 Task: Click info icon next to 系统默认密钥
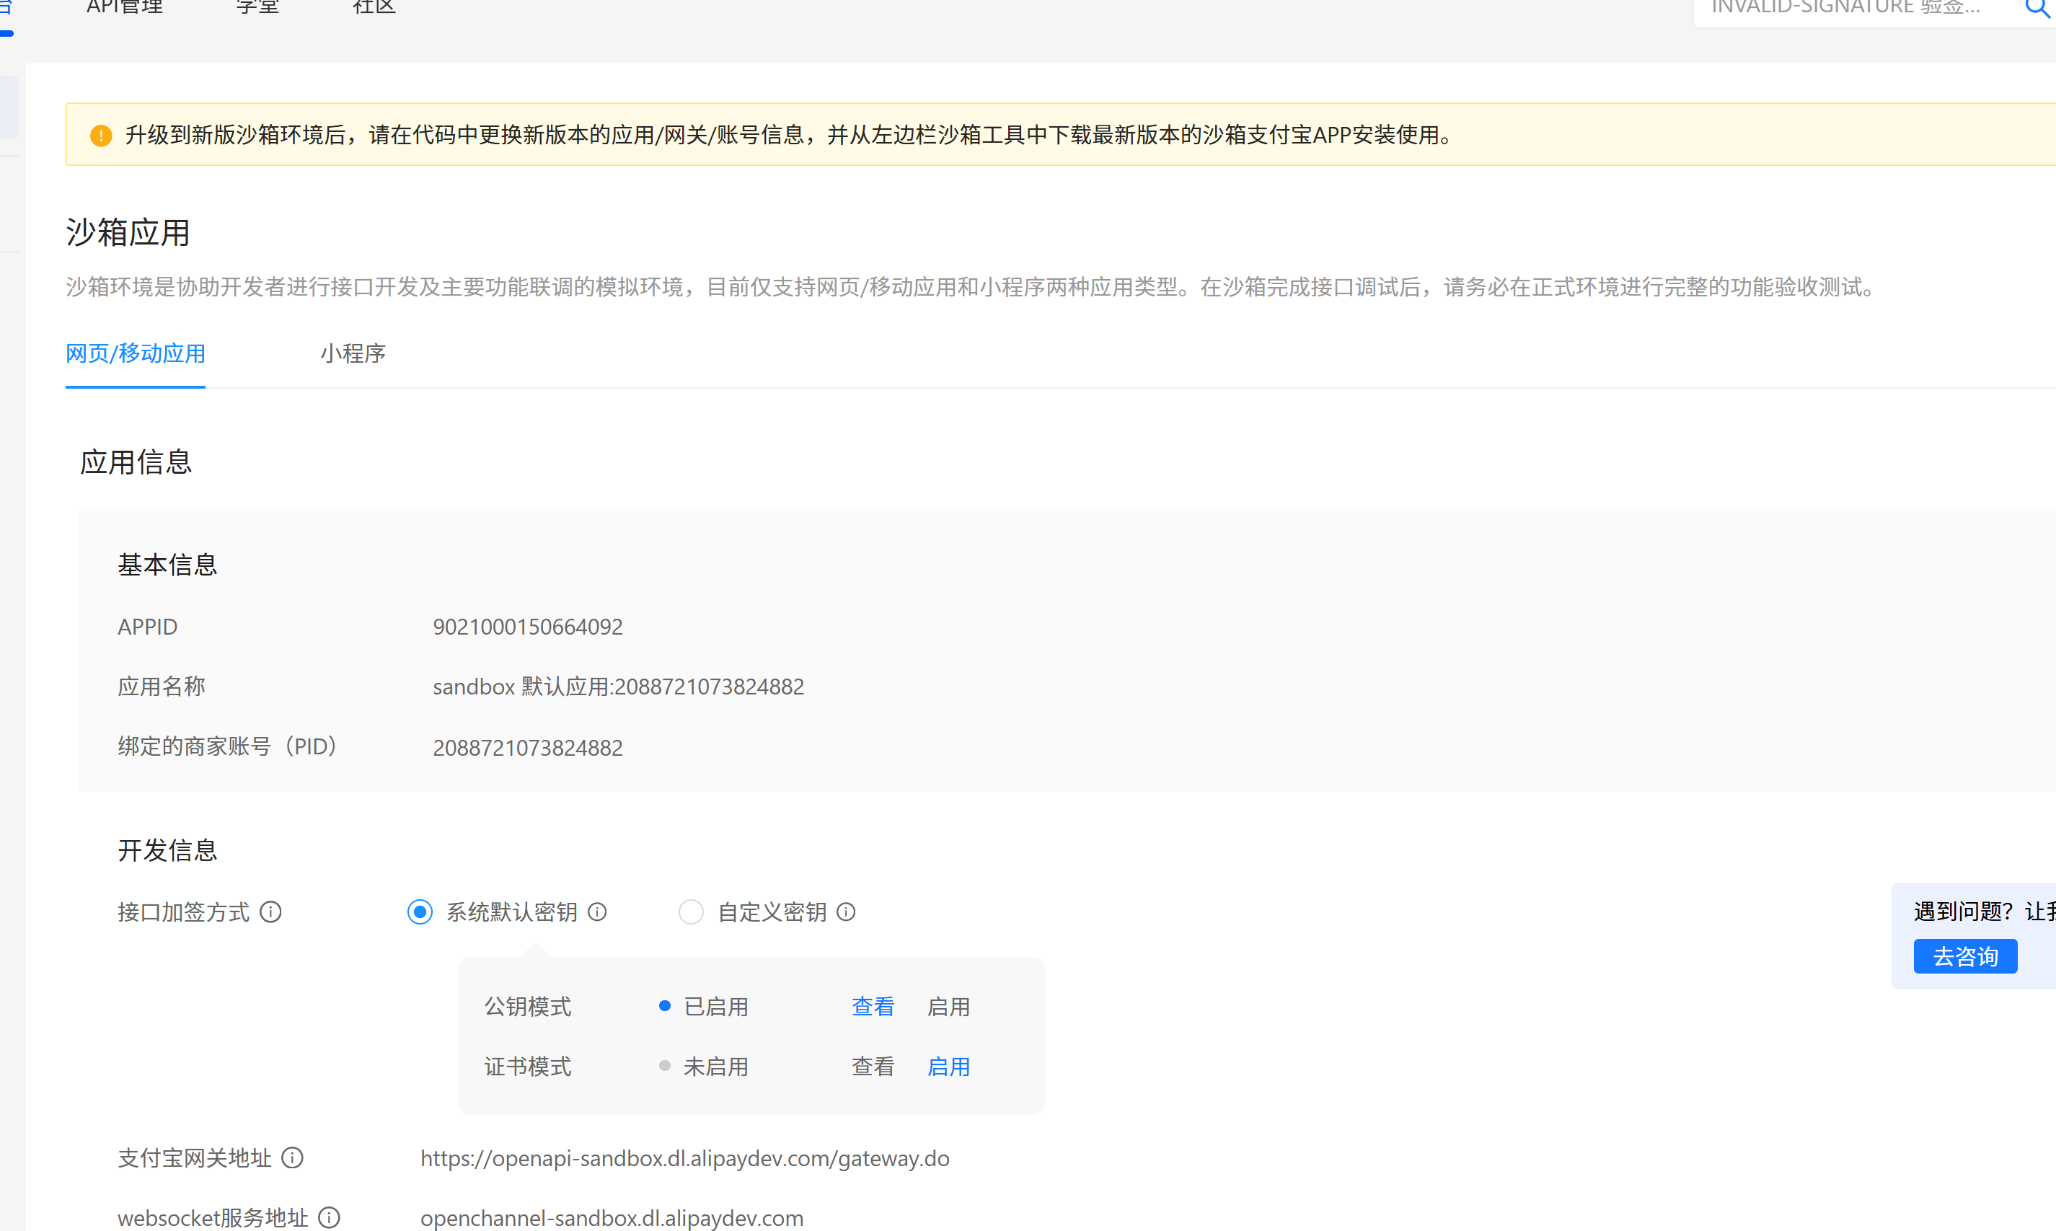pyautogui.click(x=597, y=912)
